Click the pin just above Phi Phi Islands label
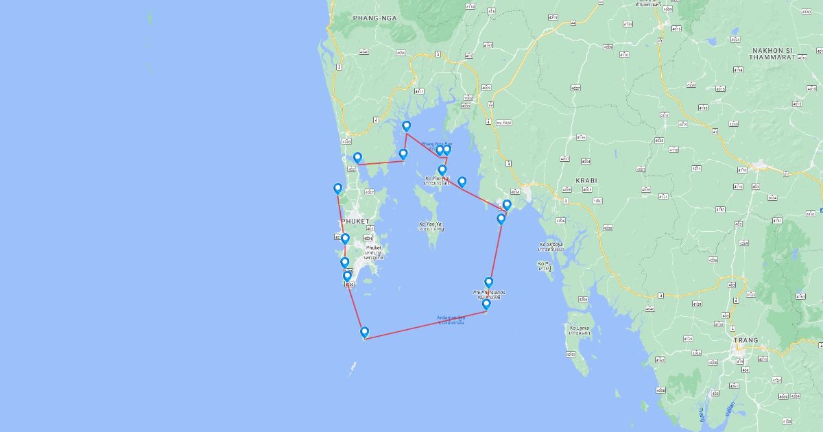The width and height of the screenshot is (823, 432). (489, 283)
